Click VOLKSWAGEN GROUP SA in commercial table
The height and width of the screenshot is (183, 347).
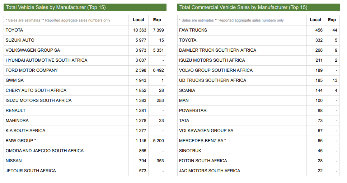coord(206,131)
